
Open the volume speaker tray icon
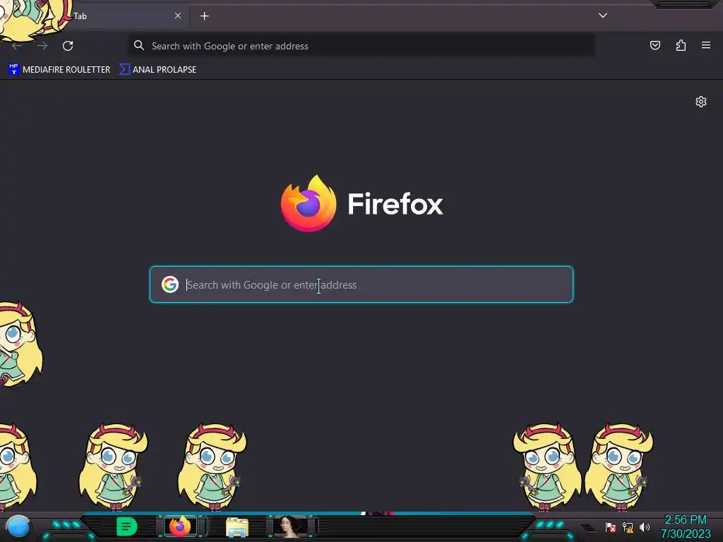645,526
